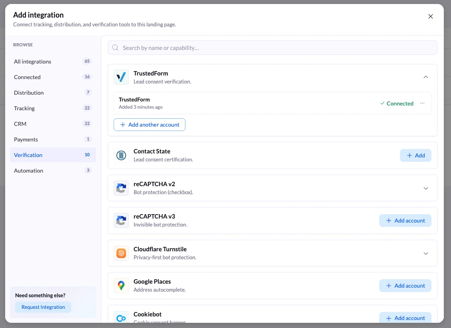This screenshot has height=328, width=451.
Task: Select the Verification category
Action: coord(53,155)
